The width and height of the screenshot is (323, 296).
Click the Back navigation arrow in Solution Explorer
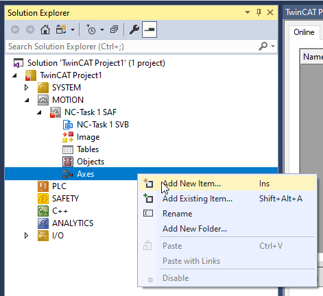pos(15,29)
